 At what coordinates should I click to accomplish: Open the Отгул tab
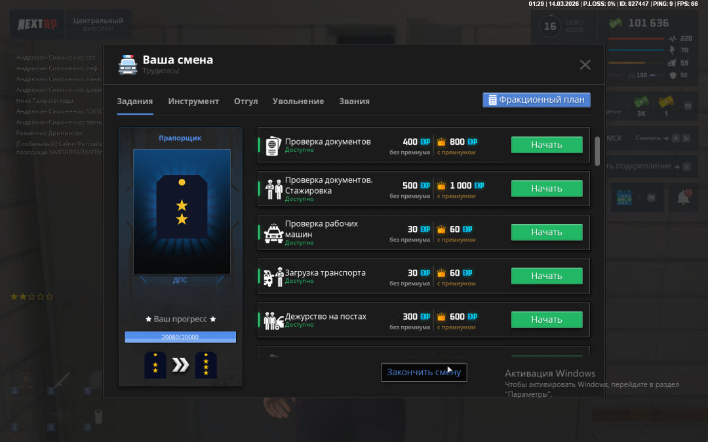[246, 101]
